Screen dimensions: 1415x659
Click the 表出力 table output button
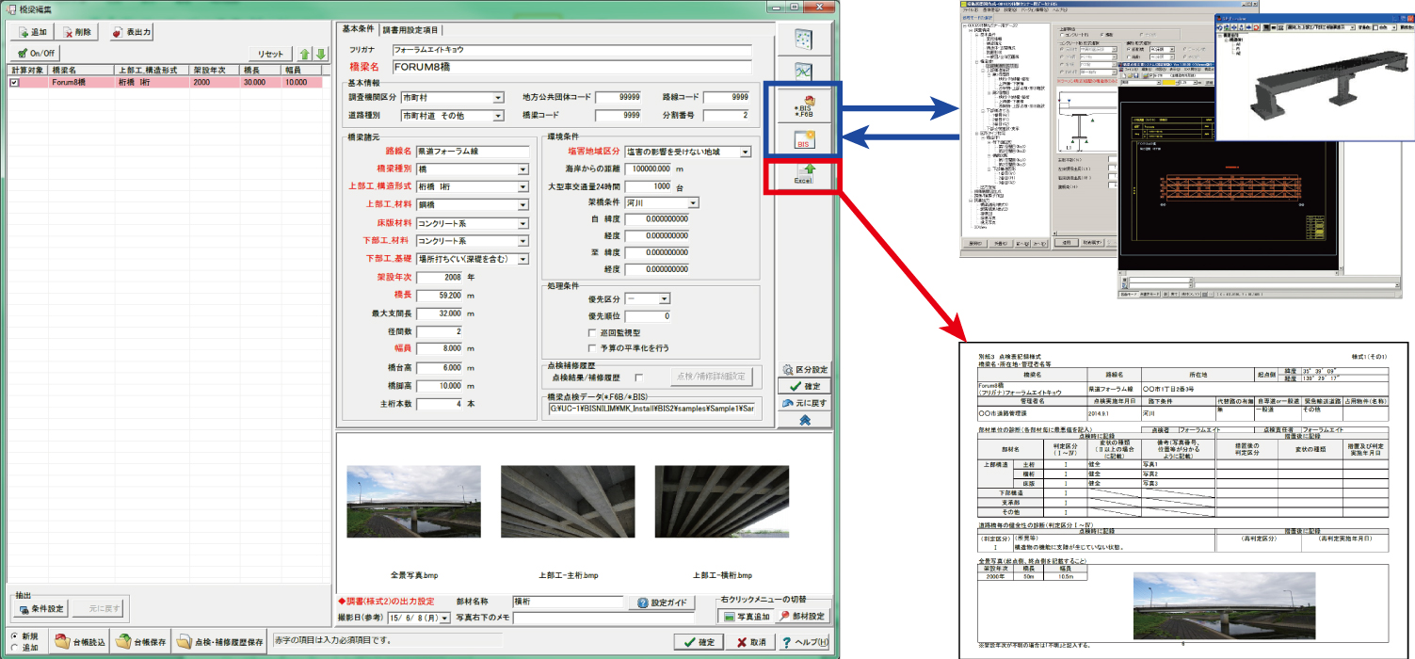pyautogui.click(x=131, y=32)
